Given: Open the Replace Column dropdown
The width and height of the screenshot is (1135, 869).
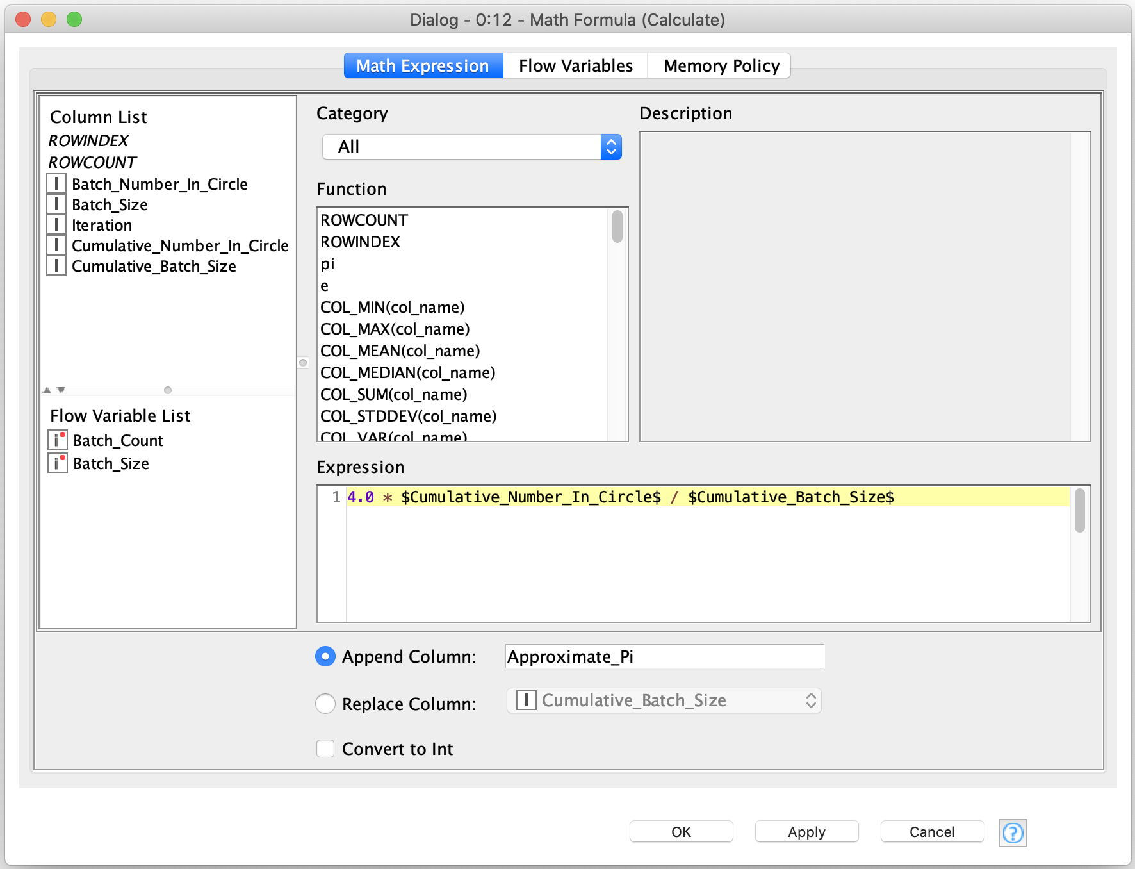Looking at the screenshot, I should (810, 700).
